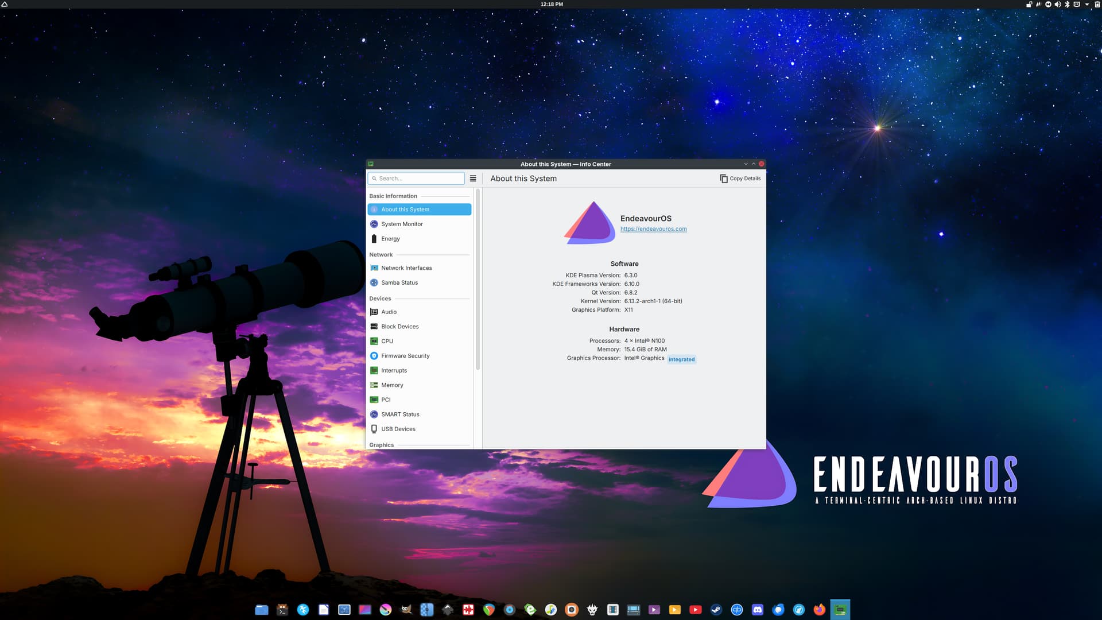
Task: Click the Samba Status icon
Action: point(374,282)
